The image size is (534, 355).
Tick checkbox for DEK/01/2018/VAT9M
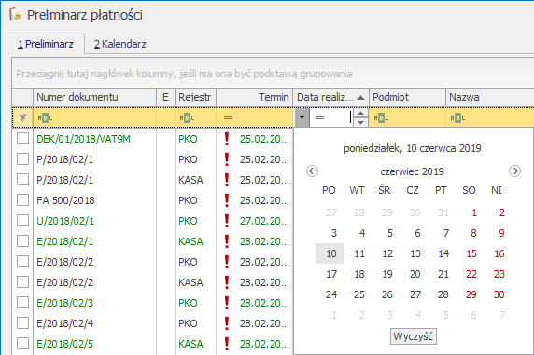[x=22, y=139]
